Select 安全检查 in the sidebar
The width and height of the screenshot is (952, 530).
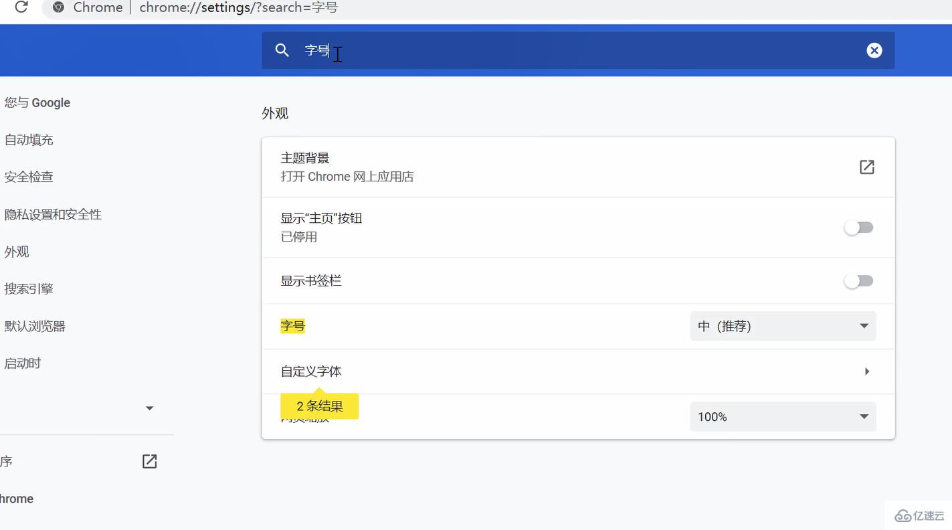point(29,177)
